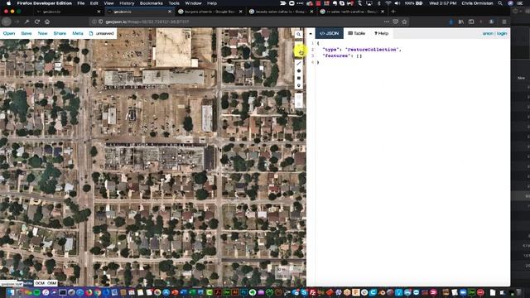
Task: Close the rv sales north carolina tab
Action: point(383,12)
